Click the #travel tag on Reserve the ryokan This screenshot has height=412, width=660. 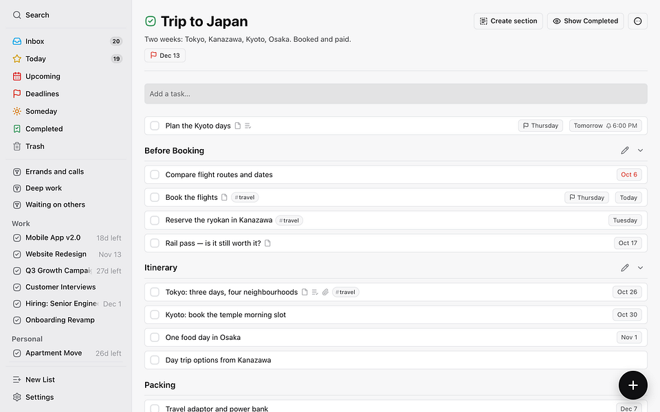tap(289, 220)
